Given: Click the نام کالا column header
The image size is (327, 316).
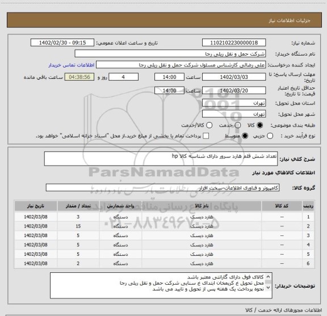Looking at the screenshot, I should tap(202, 206).
